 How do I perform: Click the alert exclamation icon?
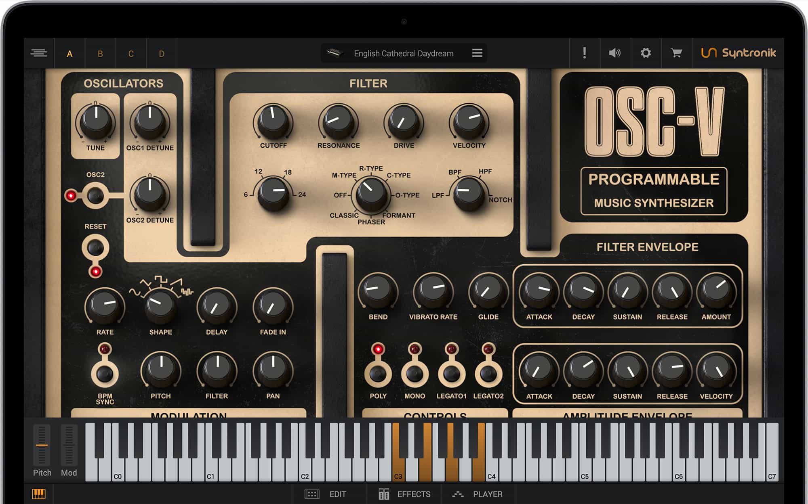coord(584,53)
